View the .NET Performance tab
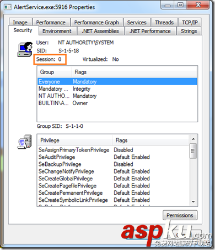 point(150,31)
